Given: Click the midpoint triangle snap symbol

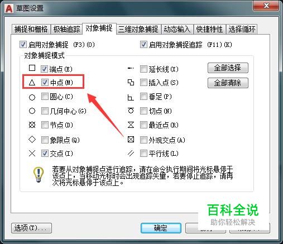Looking at the screenshot, I should coord(32,82).
